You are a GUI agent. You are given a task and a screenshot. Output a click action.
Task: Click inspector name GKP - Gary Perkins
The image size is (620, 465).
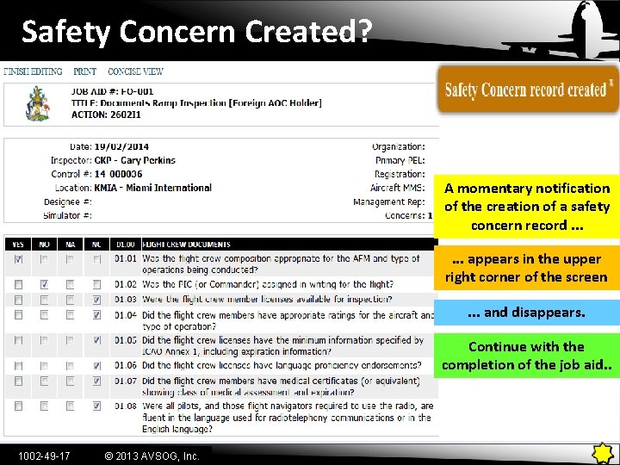point(135,160)
